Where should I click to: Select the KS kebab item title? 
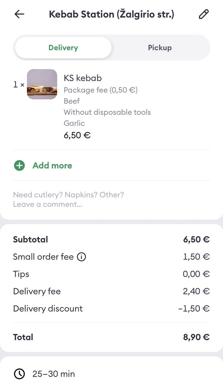pos(83,78)
